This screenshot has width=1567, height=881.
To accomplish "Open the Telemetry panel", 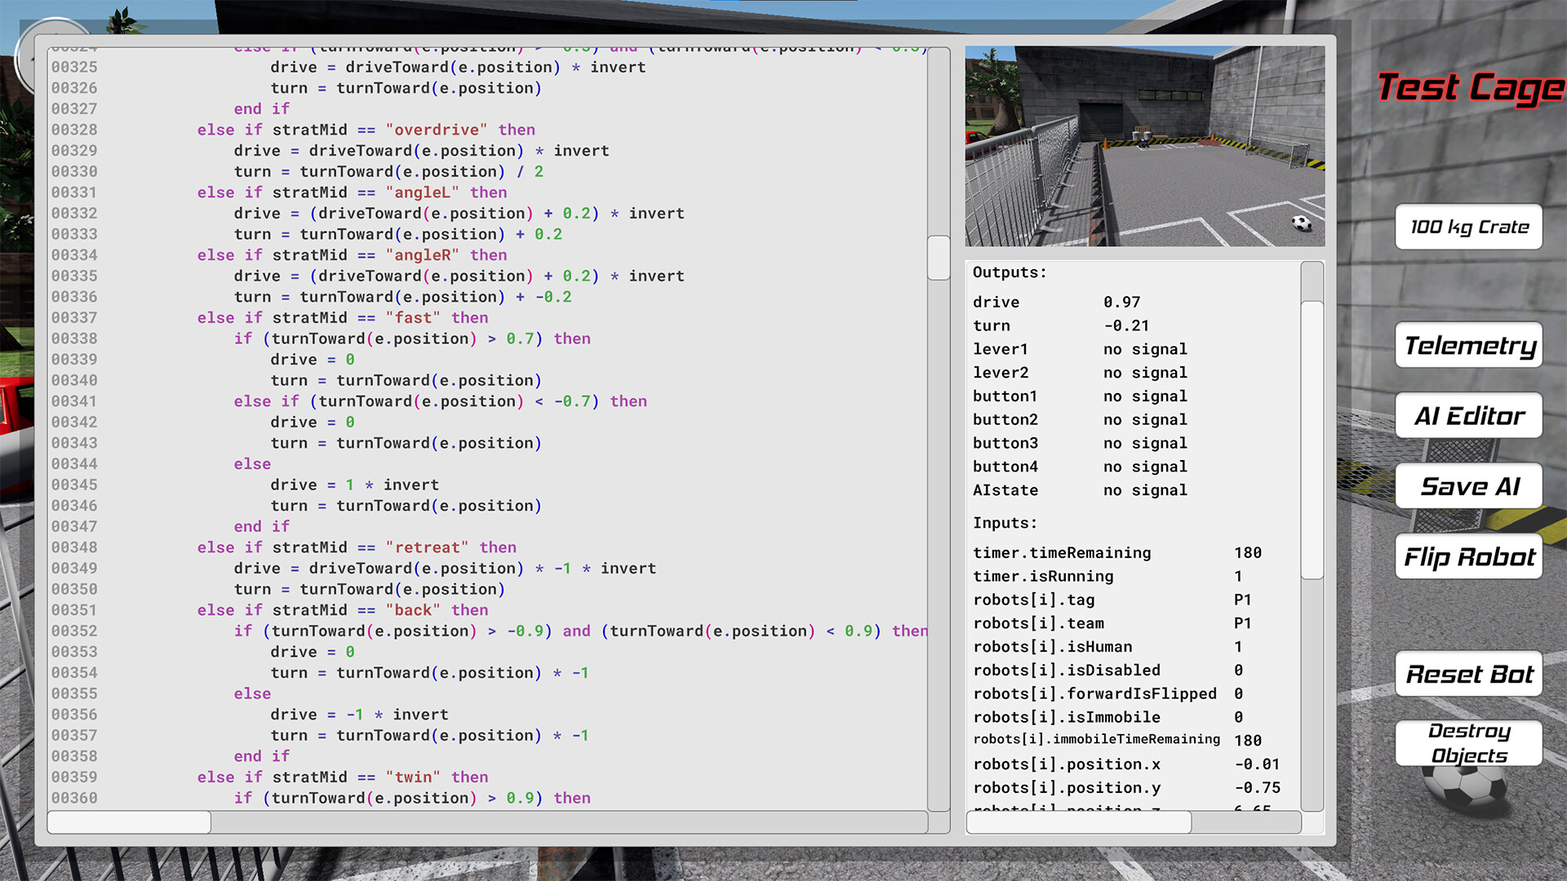I will 1468,346.
